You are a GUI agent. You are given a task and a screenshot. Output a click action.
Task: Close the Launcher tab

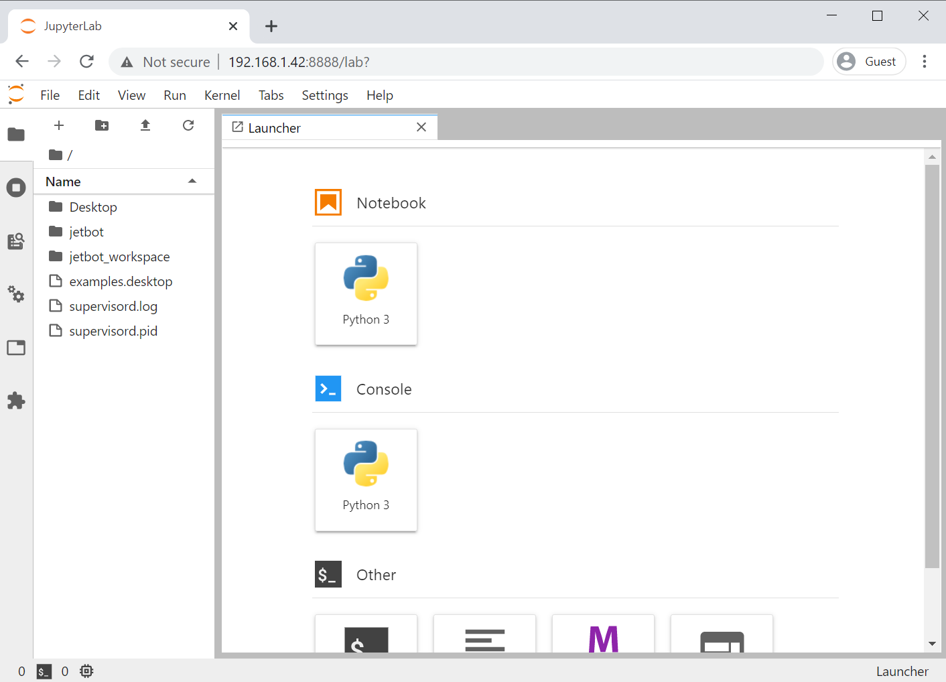pyautogui.click(x=421, y=127)
